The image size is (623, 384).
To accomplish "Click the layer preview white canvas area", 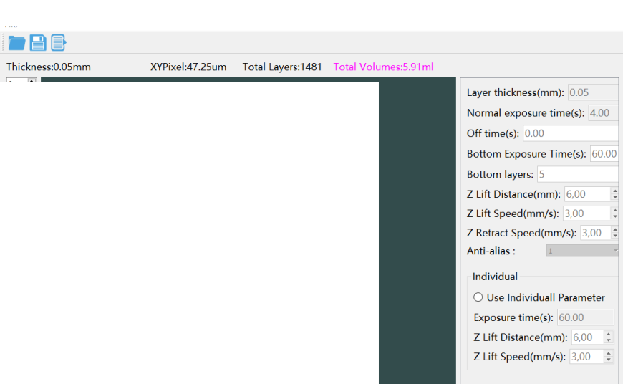I will [x=189, y=233].
